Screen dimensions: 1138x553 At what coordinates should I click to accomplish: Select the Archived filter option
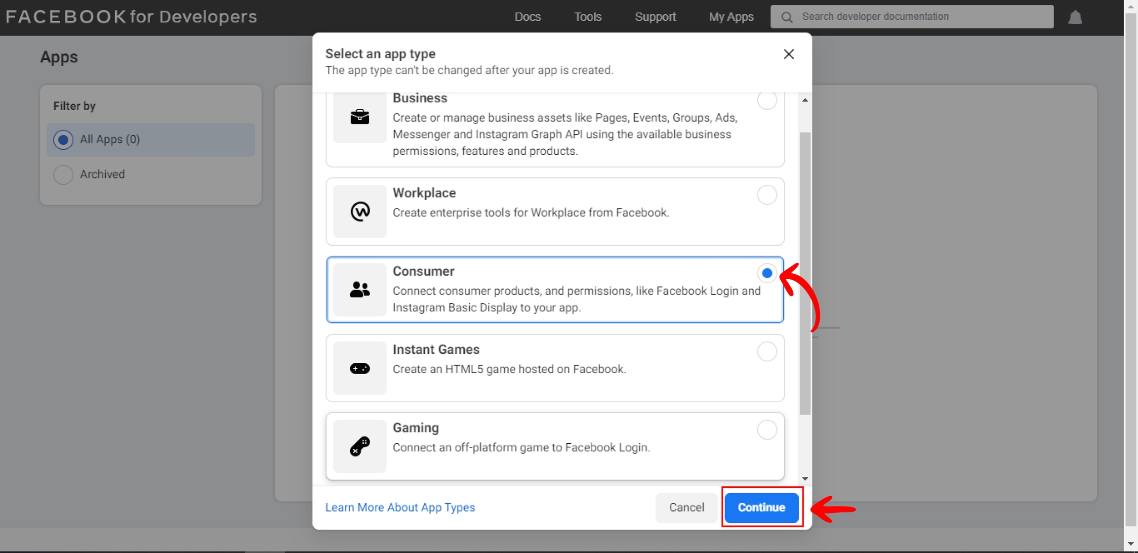[x=63, y=174]
